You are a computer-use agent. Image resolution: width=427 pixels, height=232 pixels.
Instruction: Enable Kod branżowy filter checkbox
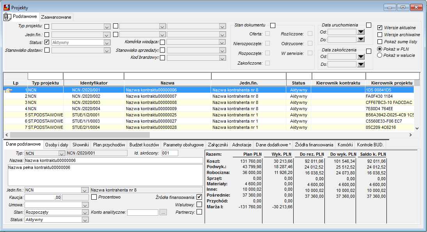(x=162, y=58)
